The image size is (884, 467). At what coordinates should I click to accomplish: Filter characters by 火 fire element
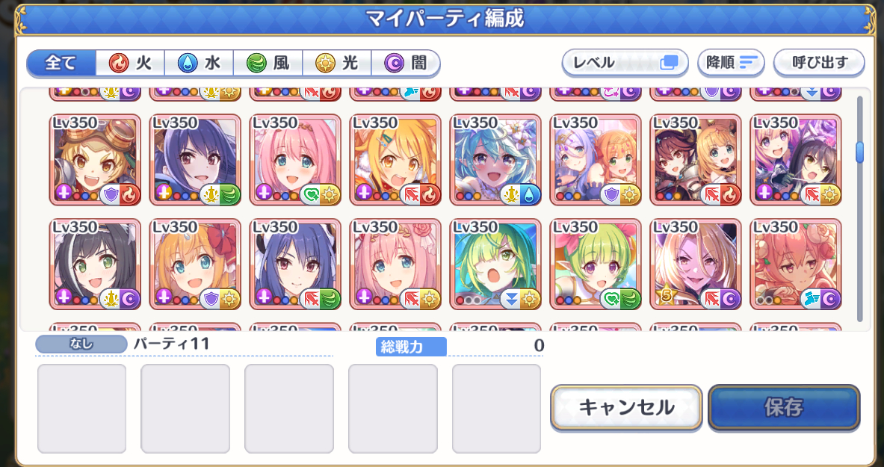coord(130,64)
